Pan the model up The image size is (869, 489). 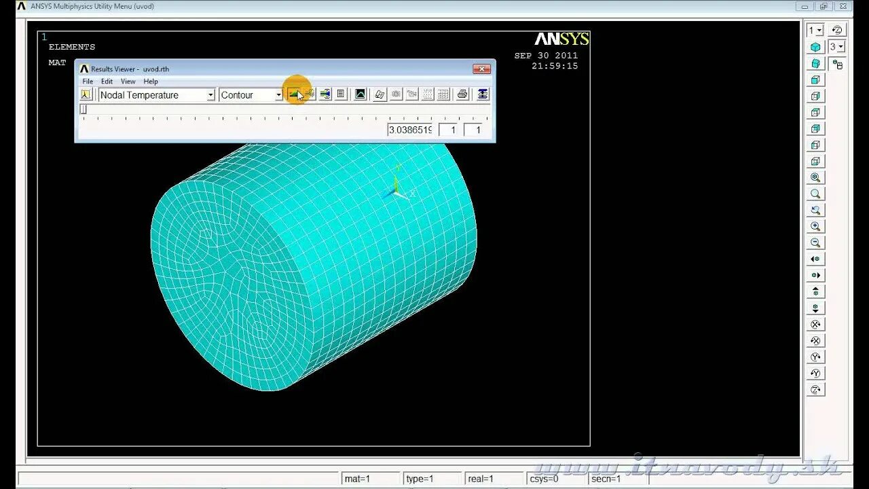coord(815,291)
